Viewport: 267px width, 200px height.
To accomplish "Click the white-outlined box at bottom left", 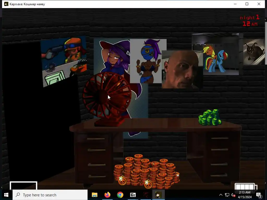I will click(x=23, y=186).
